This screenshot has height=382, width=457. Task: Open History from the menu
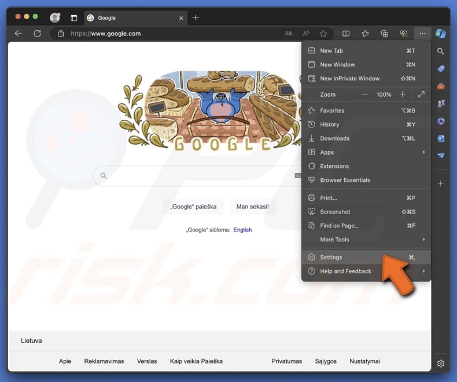366,124
